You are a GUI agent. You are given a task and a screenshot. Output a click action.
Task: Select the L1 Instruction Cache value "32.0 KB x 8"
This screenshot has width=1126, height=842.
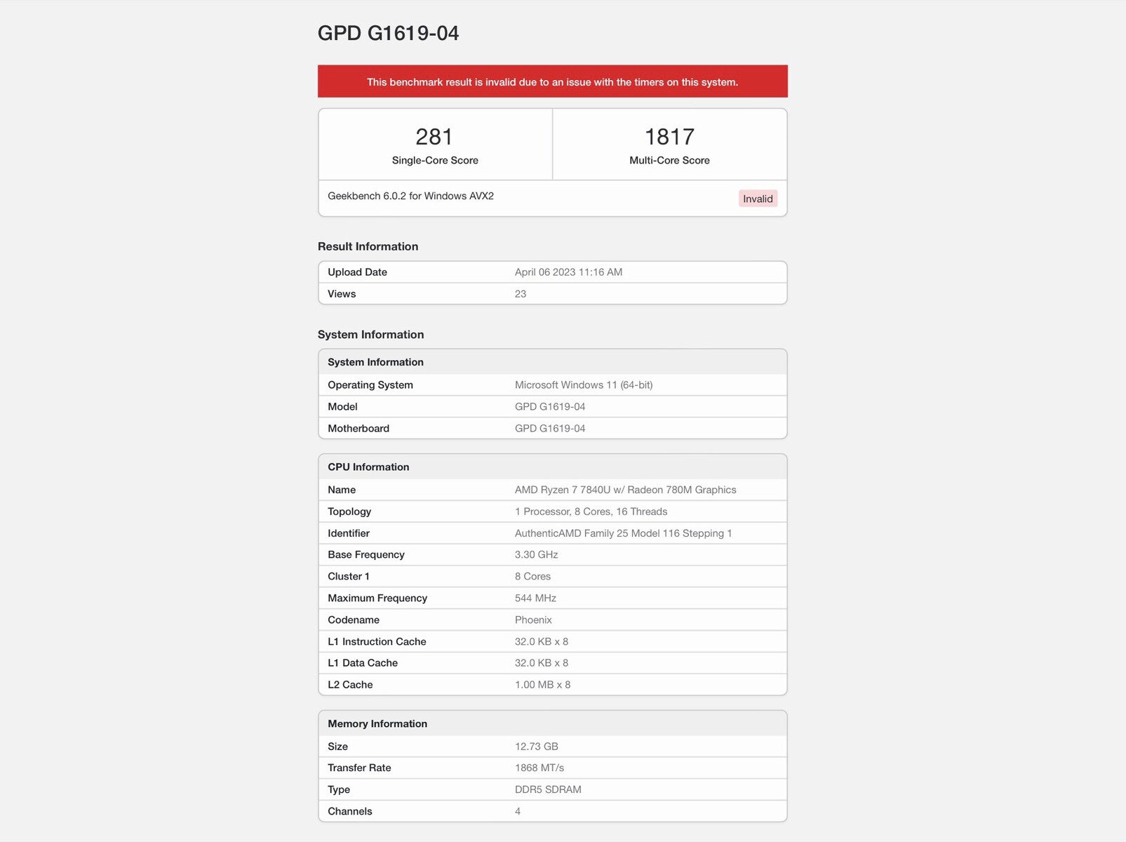[542, 642]
